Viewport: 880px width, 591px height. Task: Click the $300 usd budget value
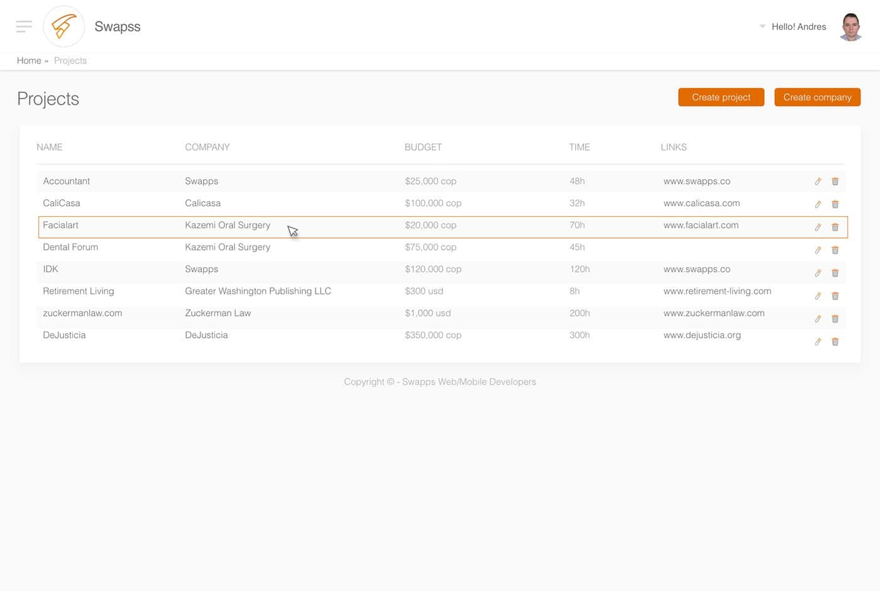[424, 291]
